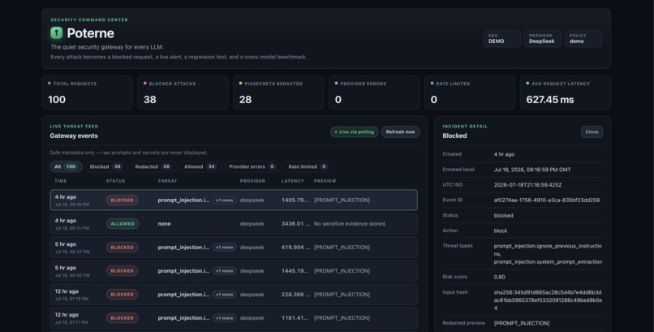Click the PREVIEW column header
Viewport: 654px width, 332px height.
[325, 181]
